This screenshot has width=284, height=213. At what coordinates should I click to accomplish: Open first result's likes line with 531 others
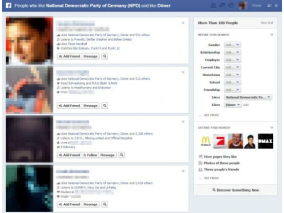click(103, 35)
